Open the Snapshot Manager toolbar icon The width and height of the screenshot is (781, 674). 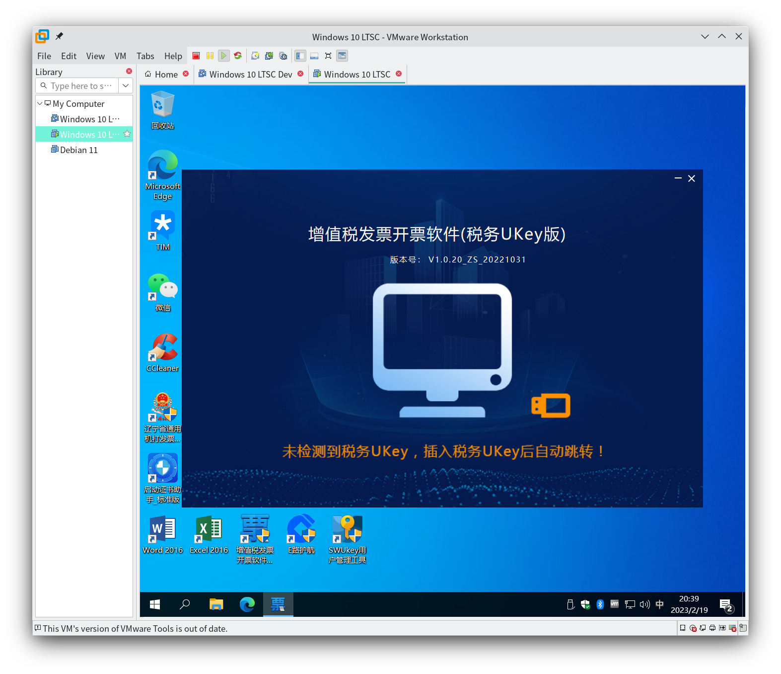tap(283, 56)
